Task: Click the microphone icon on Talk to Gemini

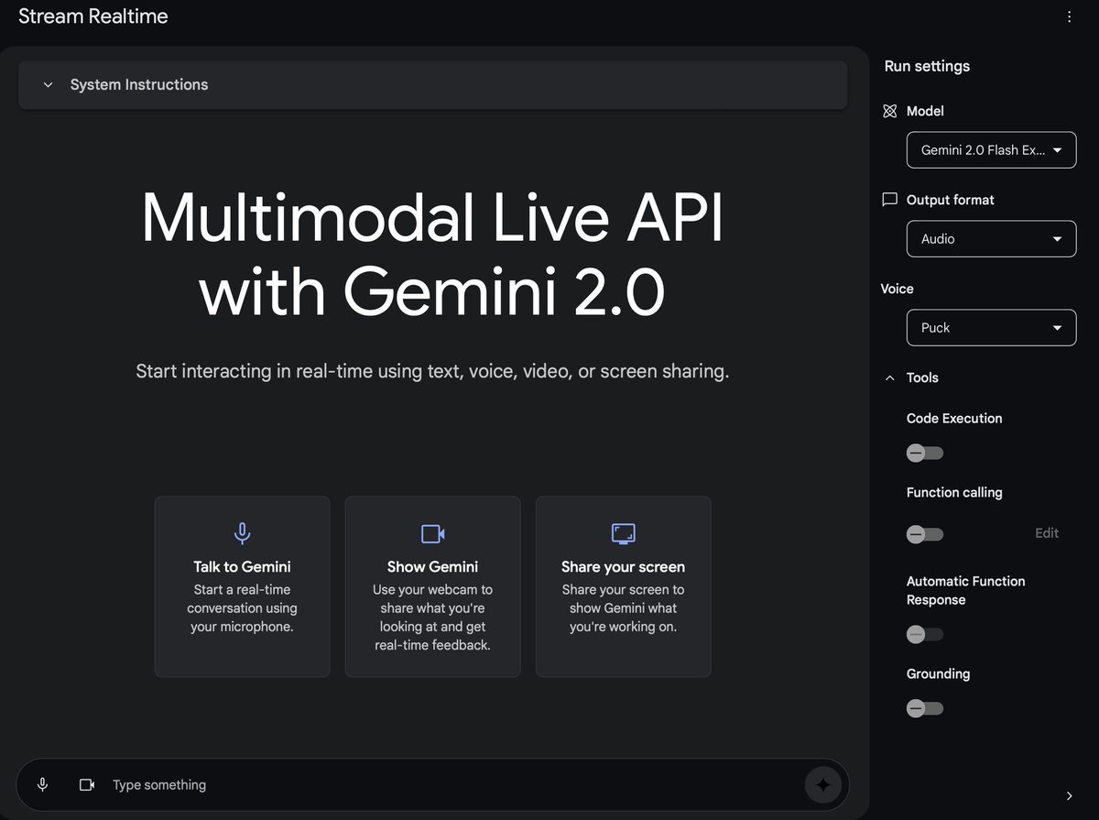Action: click(242, 533)
